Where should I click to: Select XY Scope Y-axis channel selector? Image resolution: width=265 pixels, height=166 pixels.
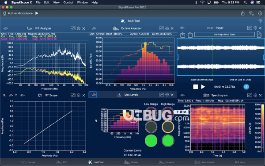(x=23, y=95)
